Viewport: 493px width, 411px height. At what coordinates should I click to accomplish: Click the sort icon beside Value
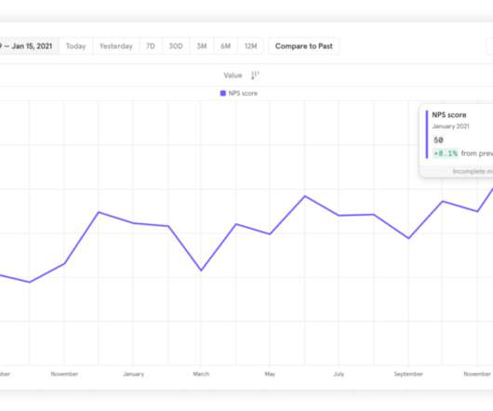pyautogui.click(x=255, y=75)
